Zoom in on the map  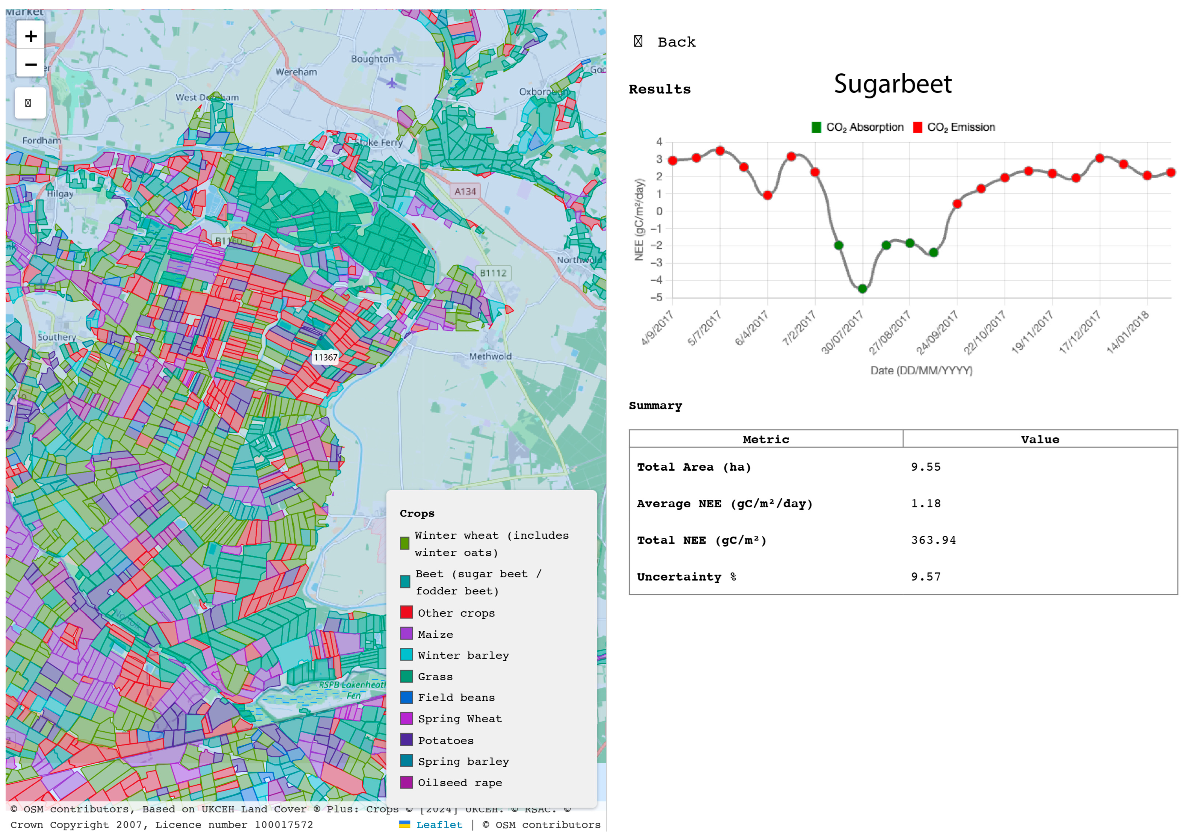pos(30,36)
